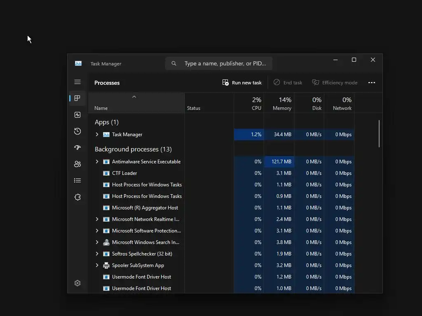The height and width of the screenshot is (316, 422).
Task: Open the Users sidebar icon
Action: point(77,164)
